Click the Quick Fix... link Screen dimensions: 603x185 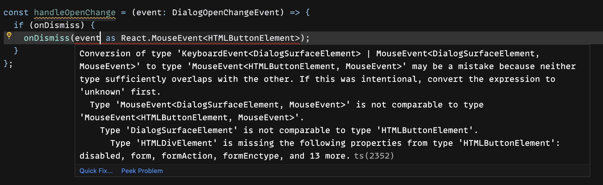[96, 171]
